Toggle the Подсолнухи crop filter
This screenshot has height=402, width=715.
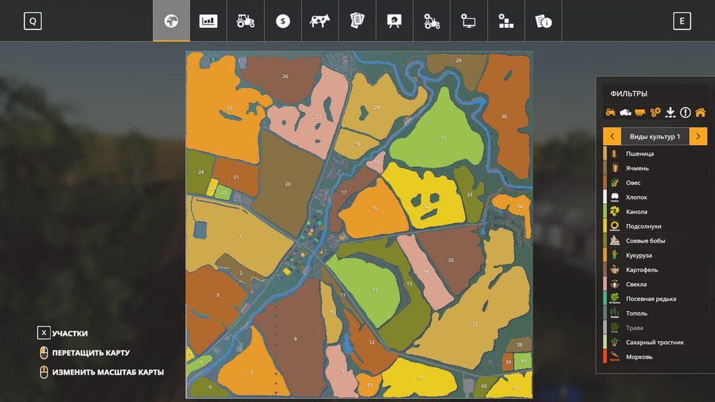point(655,226)
